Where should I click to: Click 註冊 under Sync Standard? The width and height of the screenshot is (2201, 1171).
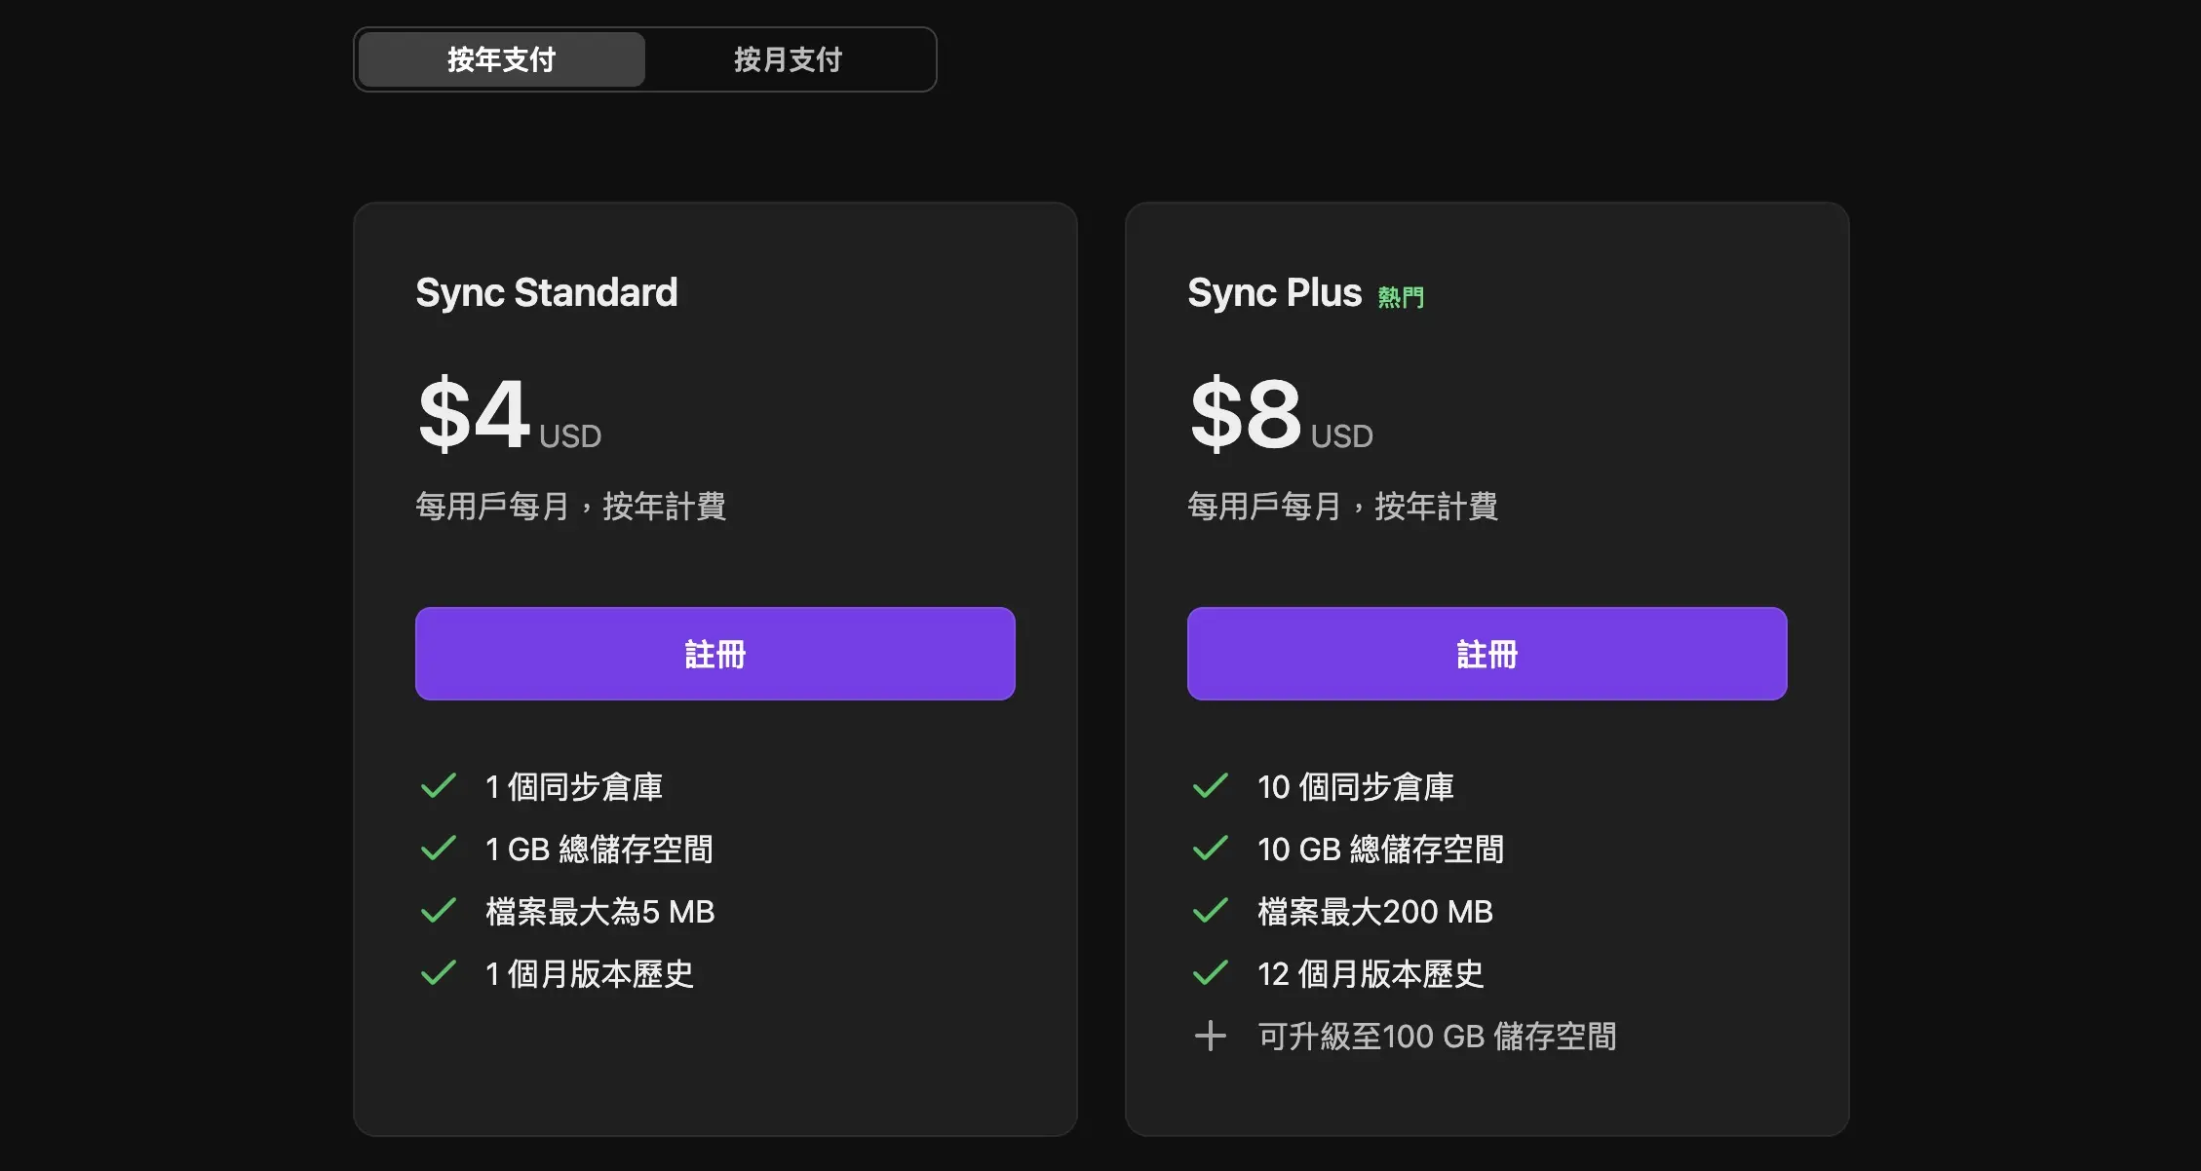tap(714, 654)
